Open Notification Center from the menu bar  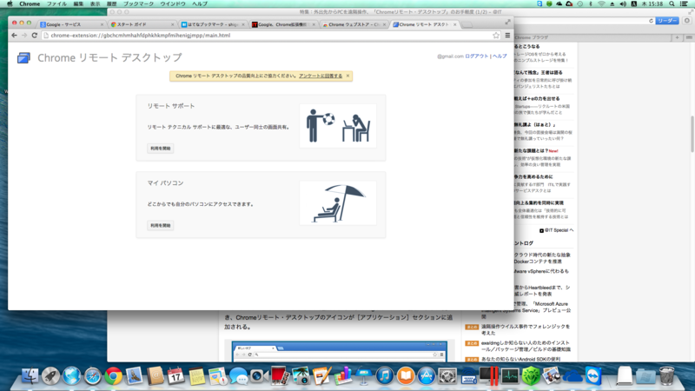[x=684, y=3]
